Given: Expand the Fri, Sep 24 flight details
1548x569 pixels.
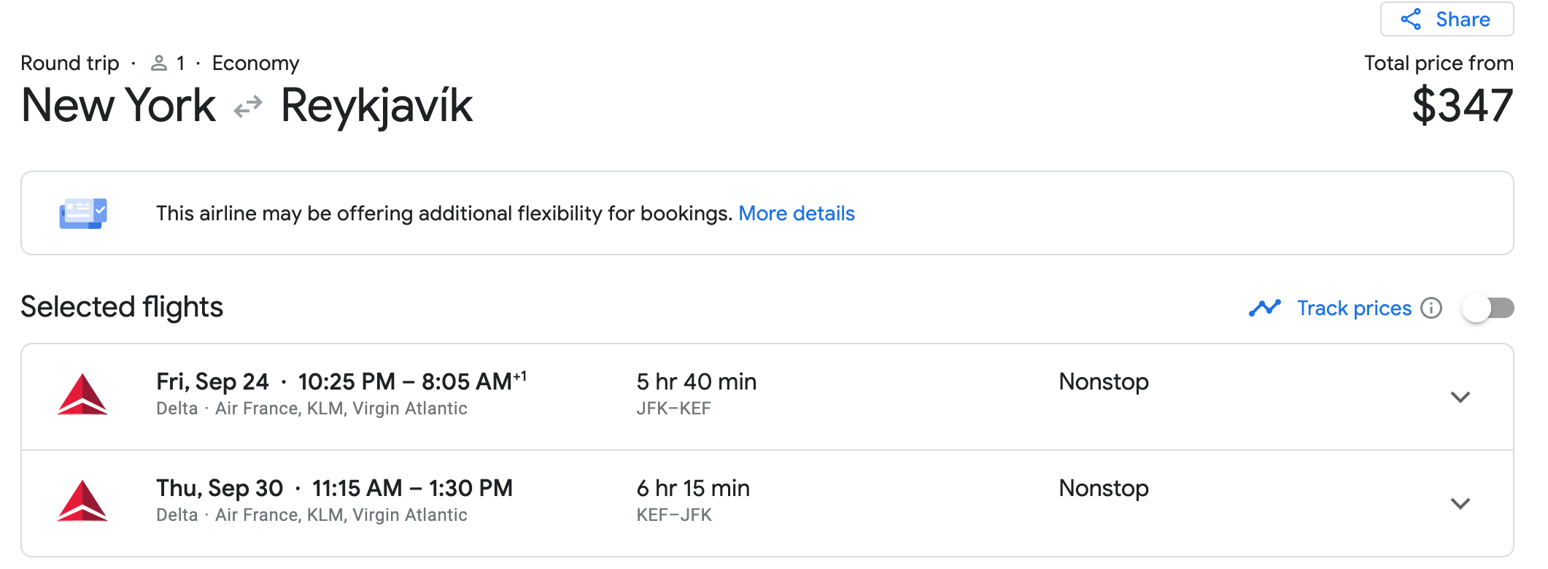Looking at the screenshot, I should point(1460,397).
